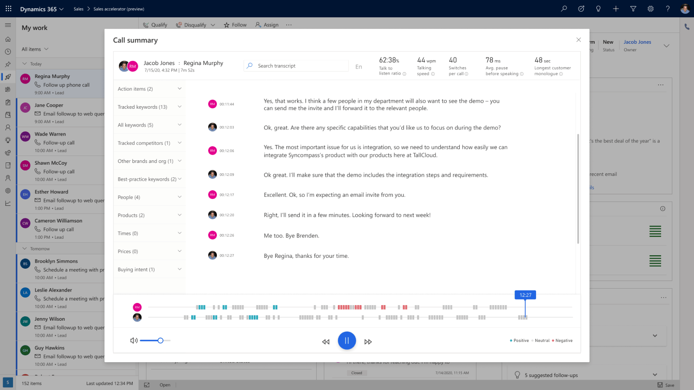Expand Times (0) section
The height and width of the screenshot is (390, 694).
(150, 233)
